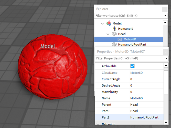Select the Head row in Explorer
This screenshot has height=128, width=171.
click(x=129, y=34)
